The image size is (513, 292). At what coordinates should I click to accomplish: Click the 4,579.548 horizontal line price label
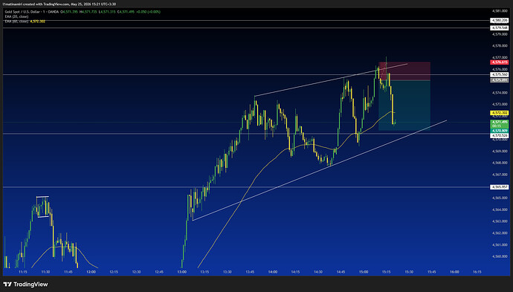[500, 28]
